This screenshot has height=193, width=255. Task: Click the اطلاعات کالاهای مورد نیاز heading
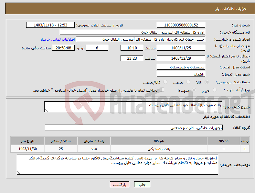[226, 117]
